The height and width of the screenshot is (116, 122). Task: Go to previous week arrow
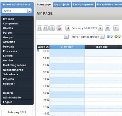point(68,28)
